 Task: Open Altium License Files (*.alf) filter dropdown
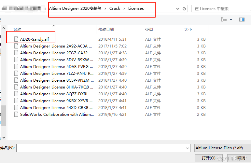[223, 148]
